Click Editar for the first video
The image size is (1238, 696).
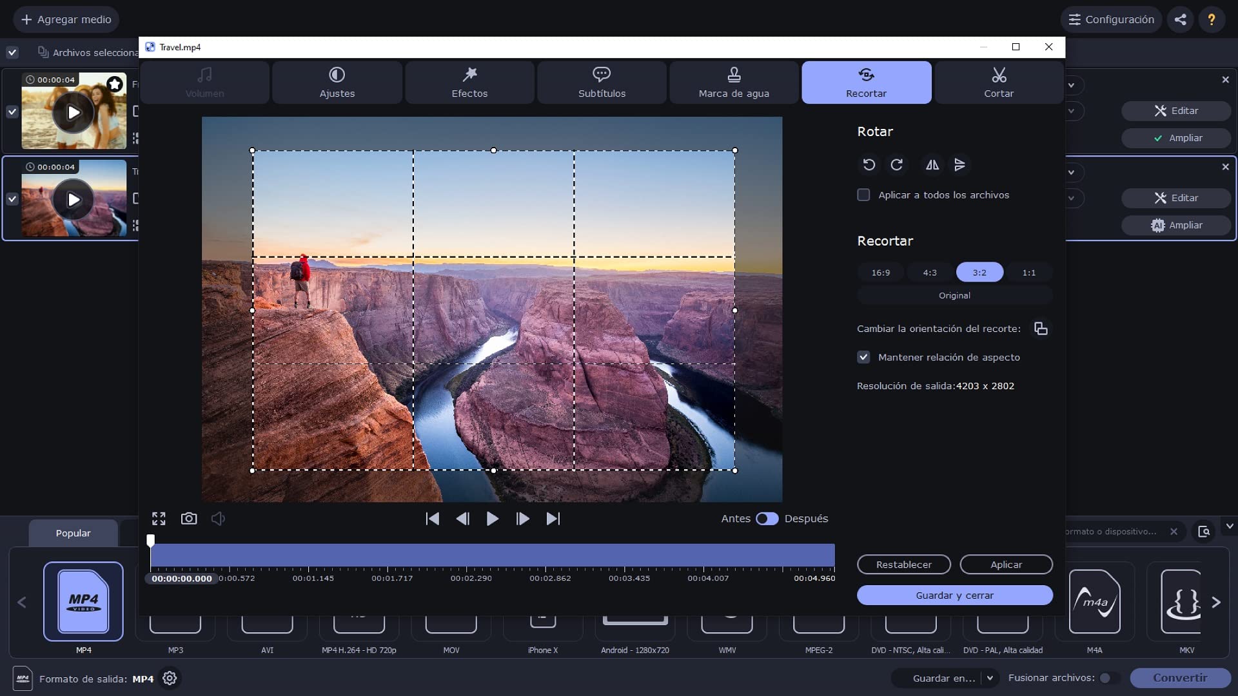(x=1176, y=111)
